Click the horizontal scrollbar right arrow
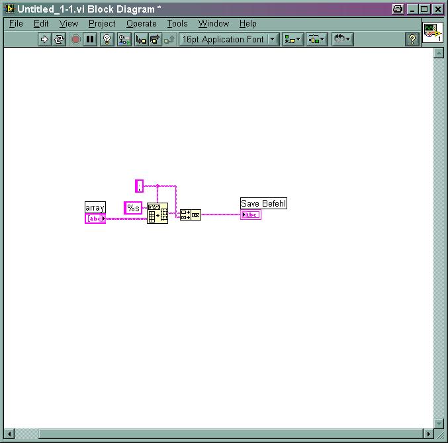 click(428, 434)
